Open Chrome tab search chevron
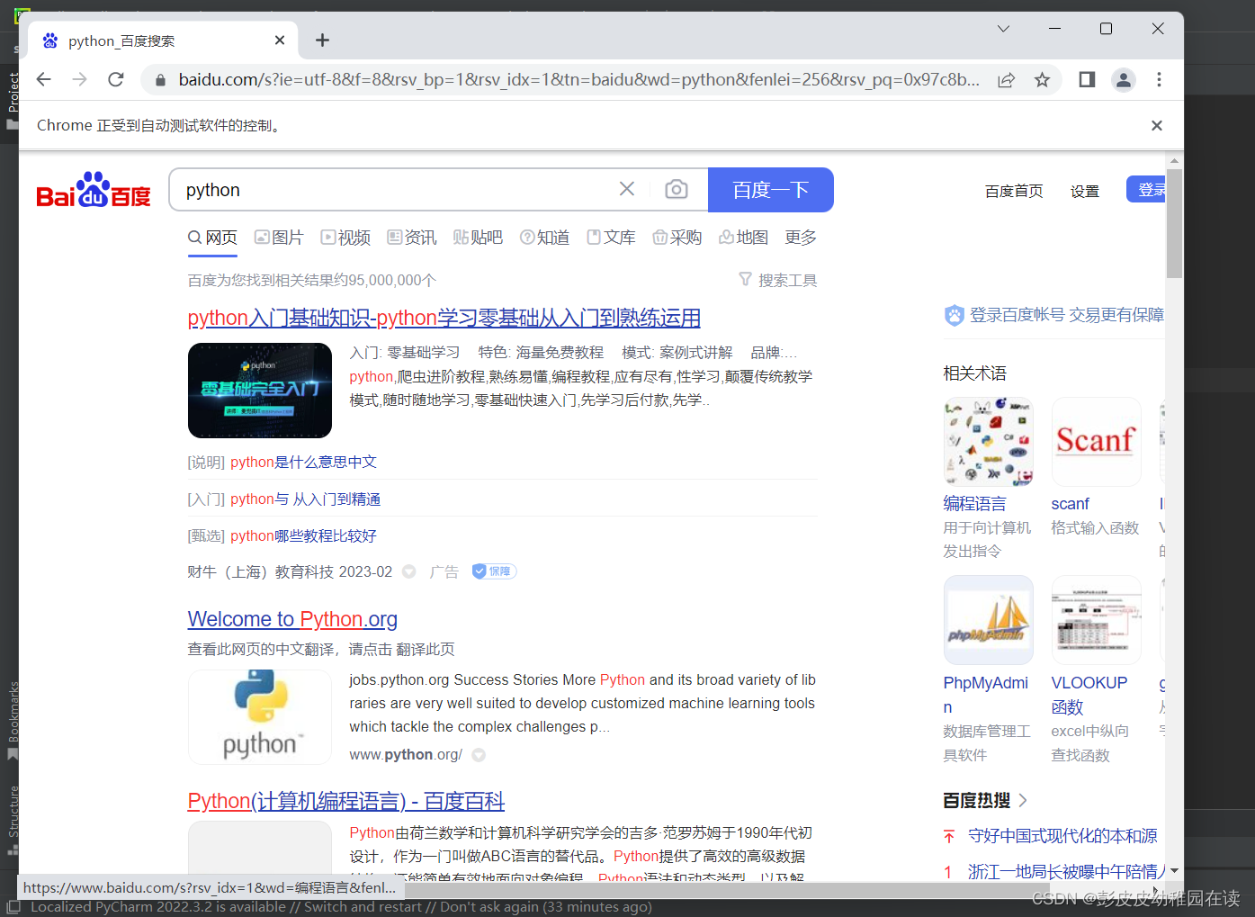The width and height of the screenshot is (1255, 917). [1003, 29]
